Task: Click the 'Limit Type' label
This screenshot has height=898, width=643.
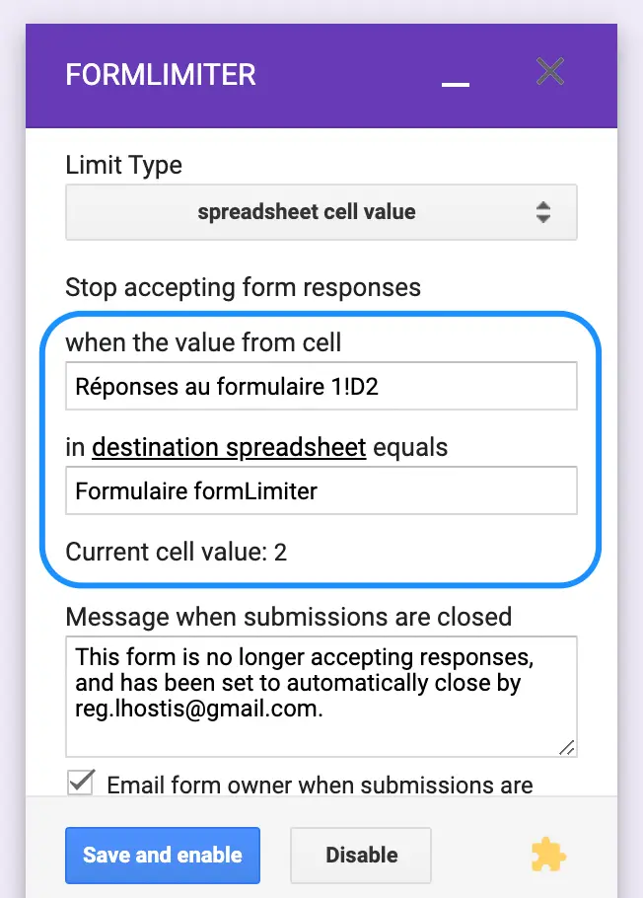Action: pos(123,166)
